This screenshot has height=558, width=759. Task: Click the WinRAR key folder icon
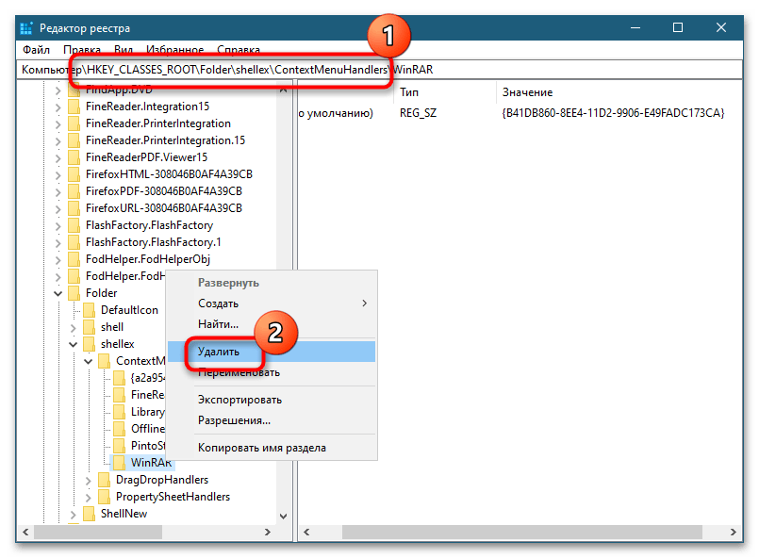119,463
